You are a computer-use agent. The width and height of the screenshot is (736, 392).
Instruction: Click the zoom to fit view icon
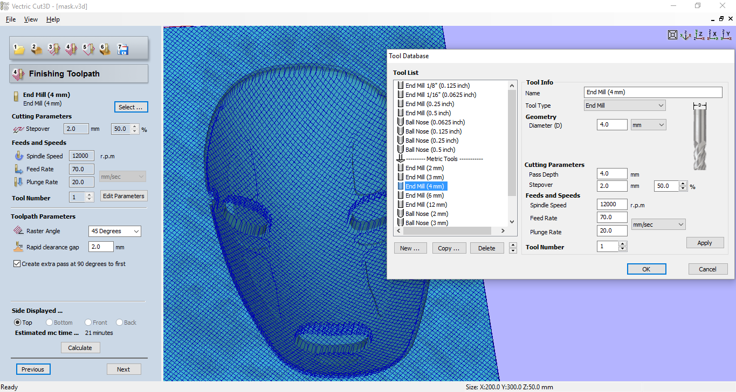coord(672,34)
